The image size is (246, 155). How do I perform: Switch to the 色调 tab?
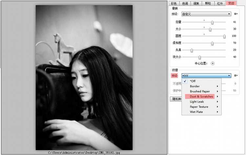(185, 3)
